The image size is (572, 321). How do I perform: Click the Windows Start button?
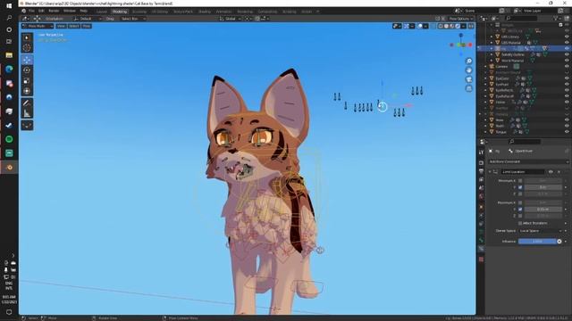9,6
